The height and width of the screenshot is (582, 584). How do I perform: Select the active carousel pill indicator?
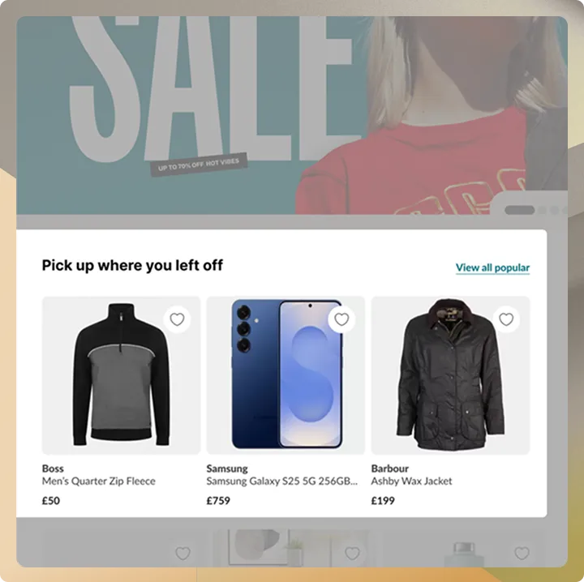[x=519, y=210]
